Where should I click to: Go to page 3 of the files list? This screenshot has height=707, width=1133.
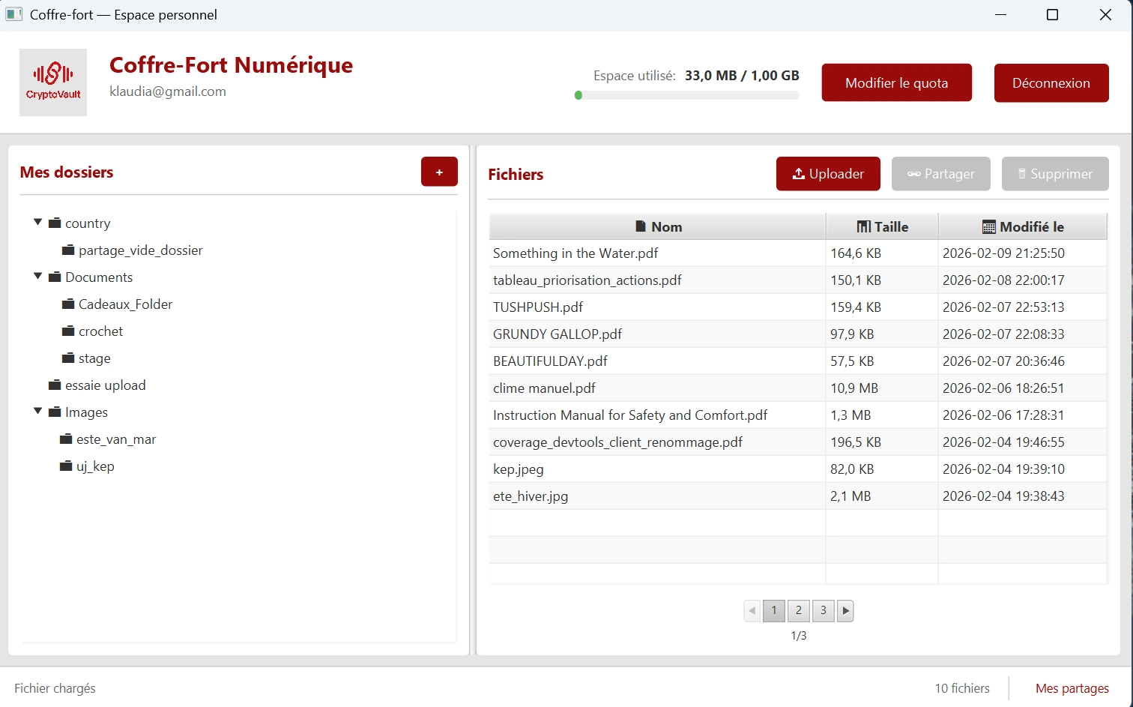[823, 610]
